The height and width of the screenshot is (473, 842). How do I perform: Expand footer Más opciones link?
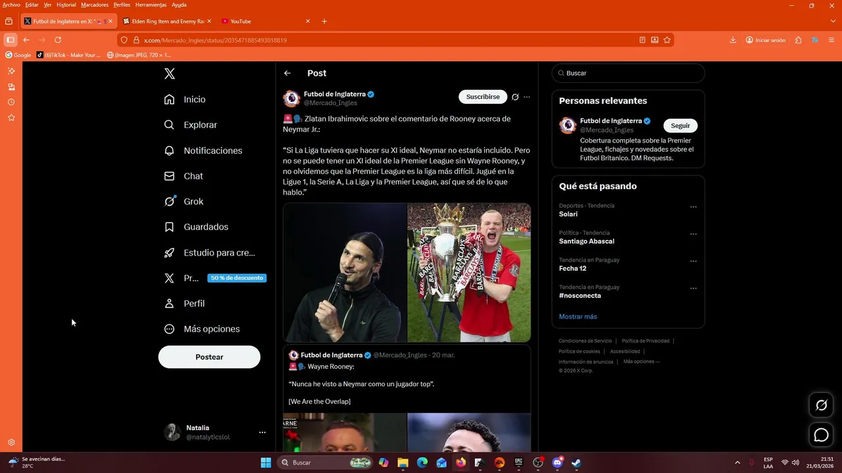tap(641, 361)
